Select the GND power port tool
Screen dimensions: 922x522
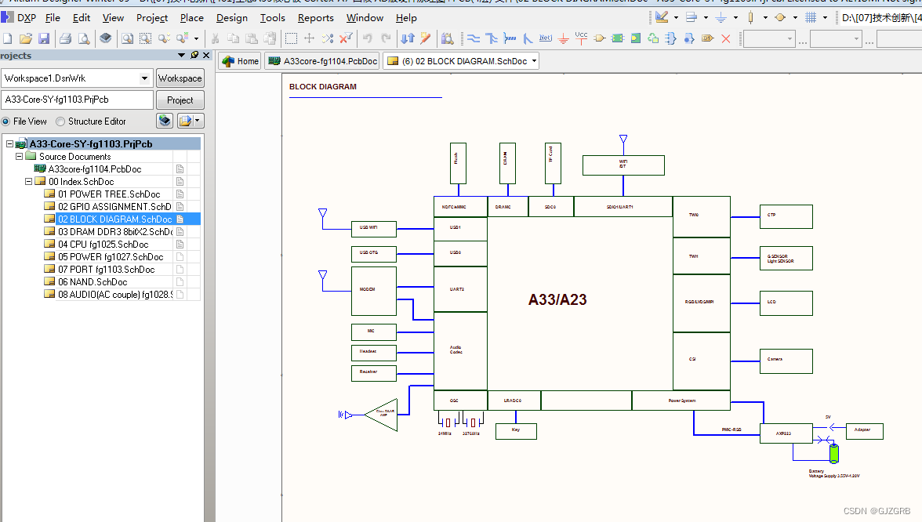pos(564,37)
